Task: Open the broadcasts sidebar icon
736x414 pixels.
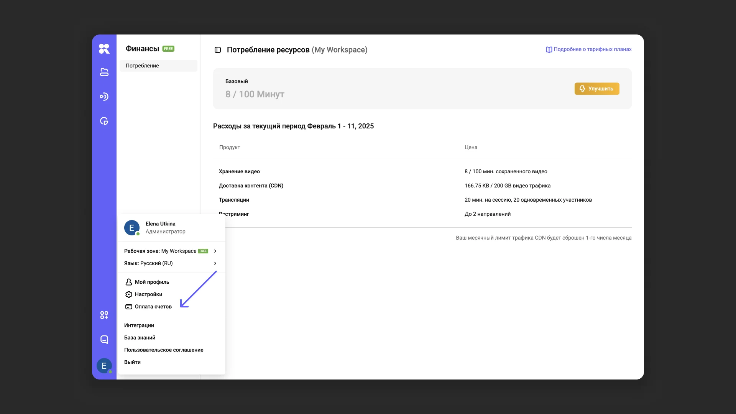Action: click(104, 97)
